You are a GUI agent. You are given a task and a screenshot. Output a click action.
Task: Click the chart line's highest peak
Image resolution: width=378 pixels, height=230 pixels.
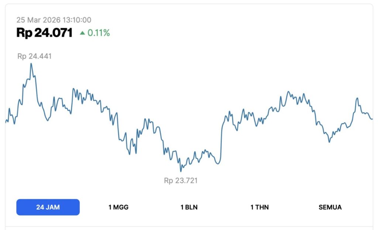pos(31,64)
